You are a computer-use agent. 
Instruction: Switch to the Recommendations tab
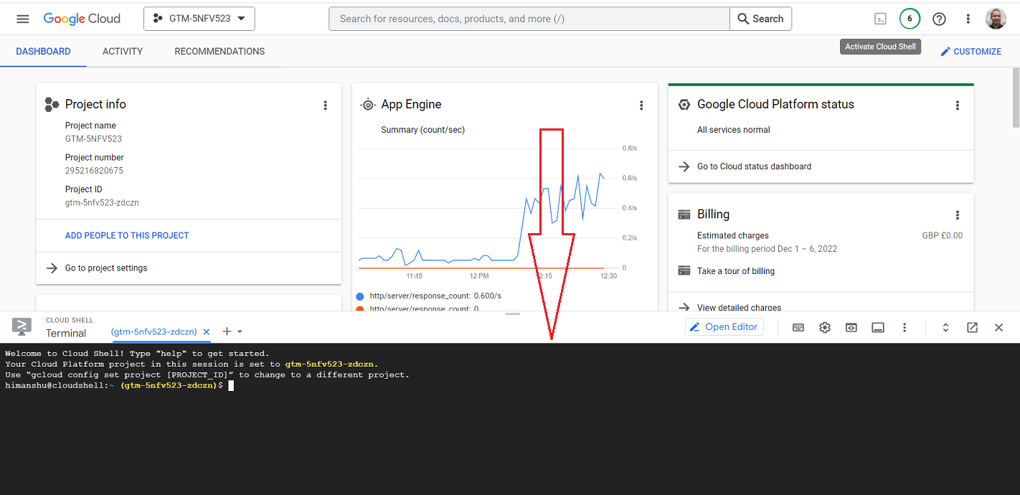(x=219, y=52)
